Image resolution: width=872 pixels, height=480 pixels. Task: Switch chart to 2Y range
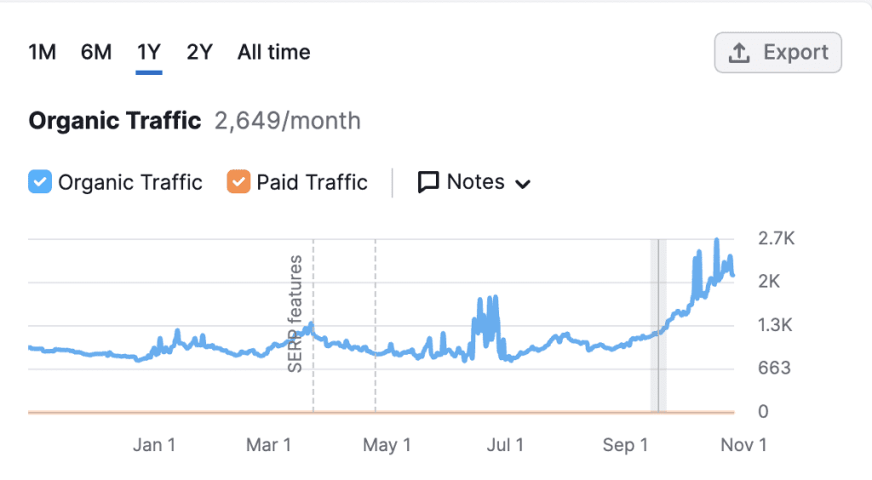[199, 53]
